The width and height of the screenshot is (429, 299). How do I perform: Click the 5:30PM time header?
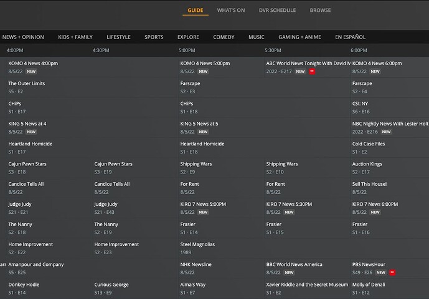tap(273, 50)
